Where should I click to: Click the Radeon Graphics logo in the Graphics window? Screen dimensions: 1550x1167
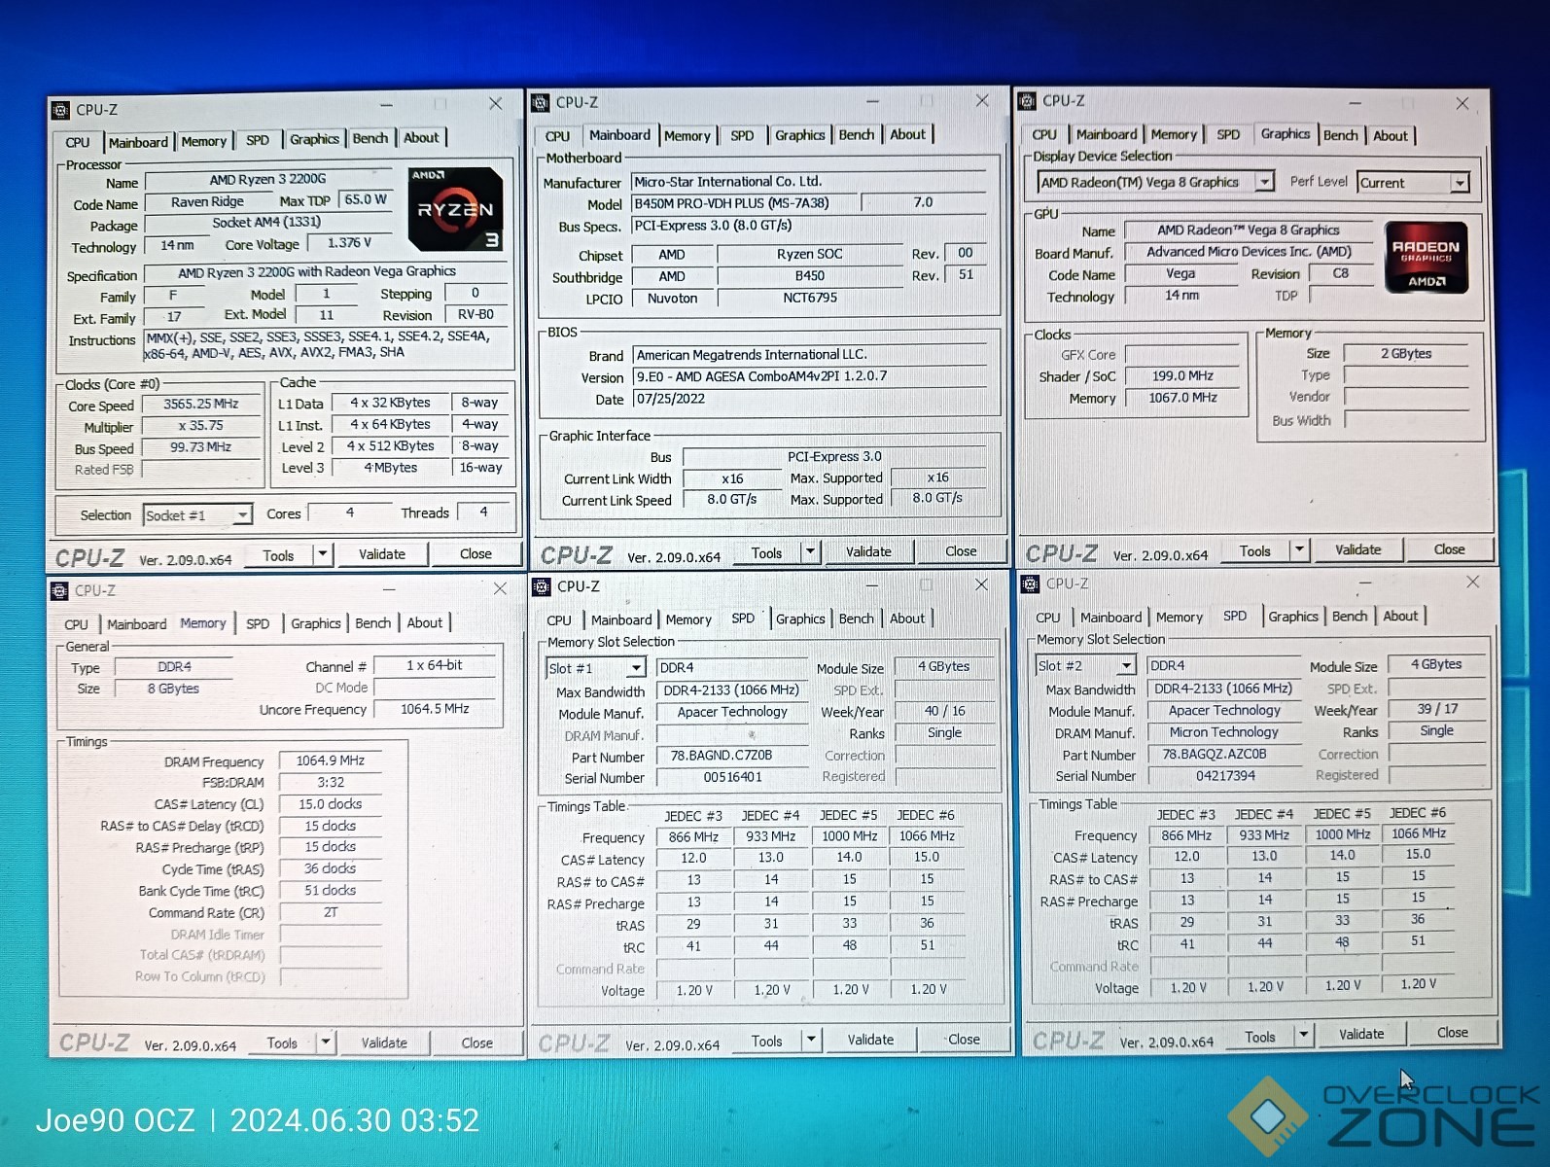click(1427, 258)
